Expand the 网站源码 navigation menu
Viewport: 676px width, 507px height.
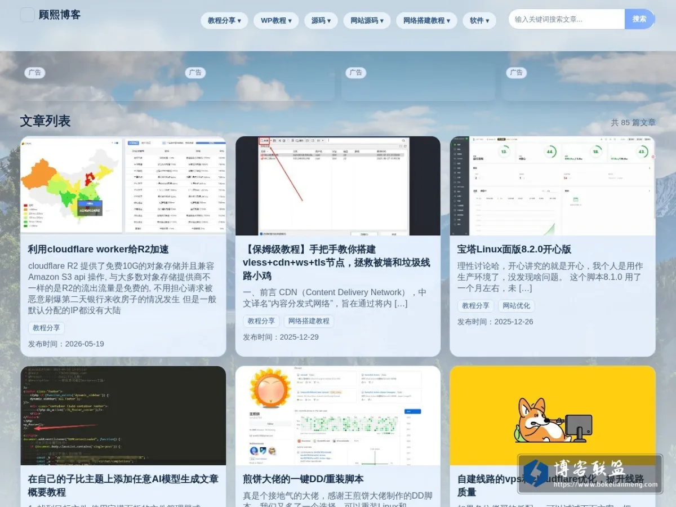367,20
